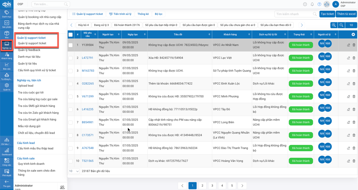Screen dimensions: 358x190
Task: Check the checkbox for row A767548
Action: point(71,148)
